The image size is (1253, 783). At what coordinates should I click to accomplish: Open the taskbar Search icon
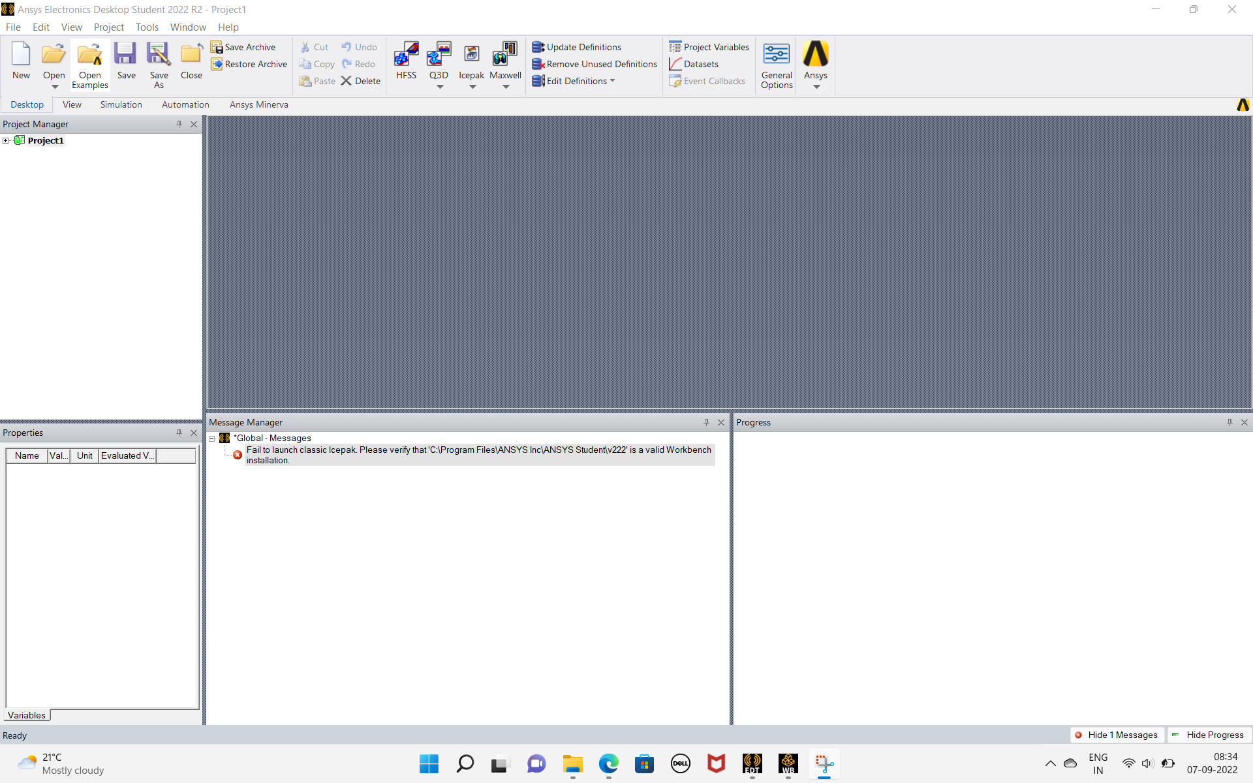point(465,763)
